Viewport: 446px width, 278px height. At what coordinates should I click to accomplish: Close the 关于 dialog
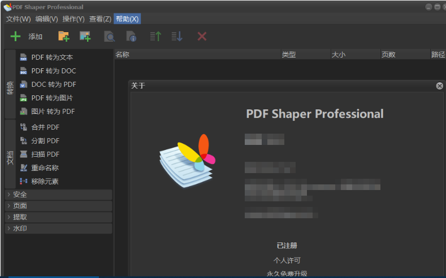pyautogui.click(x=439, y=86)
